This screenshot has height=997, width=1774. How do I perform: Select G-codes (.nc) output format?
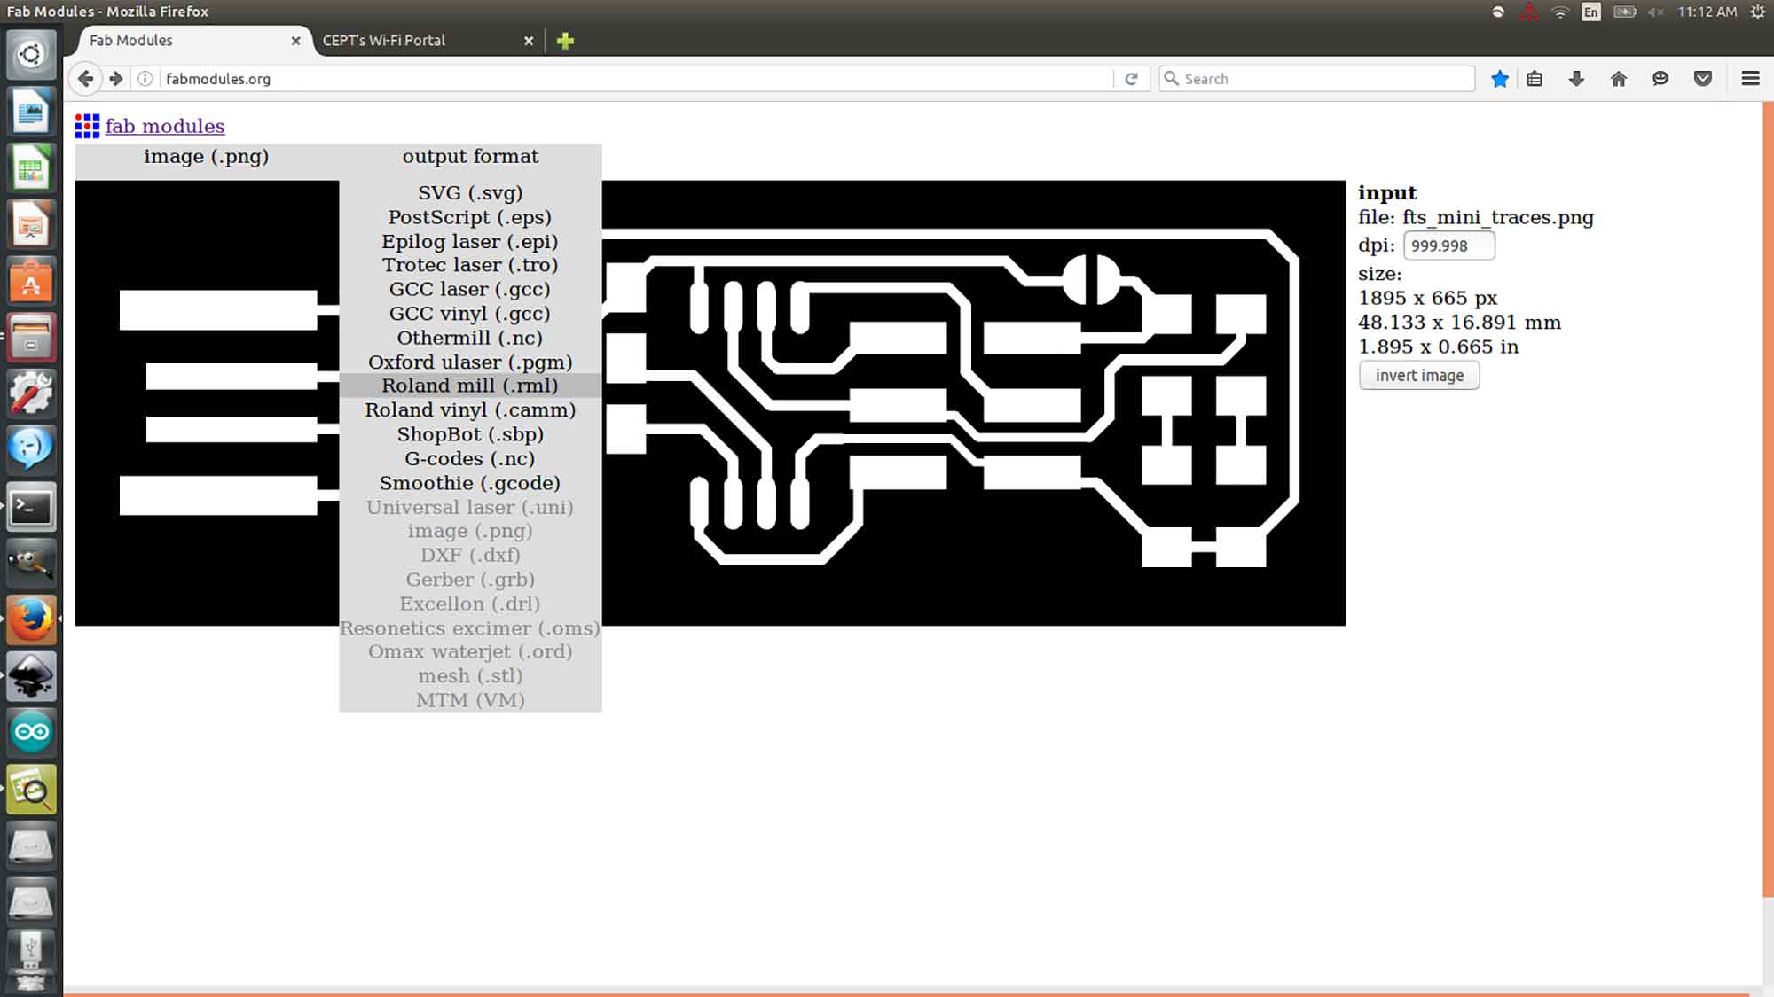click(x=469, y=459)
